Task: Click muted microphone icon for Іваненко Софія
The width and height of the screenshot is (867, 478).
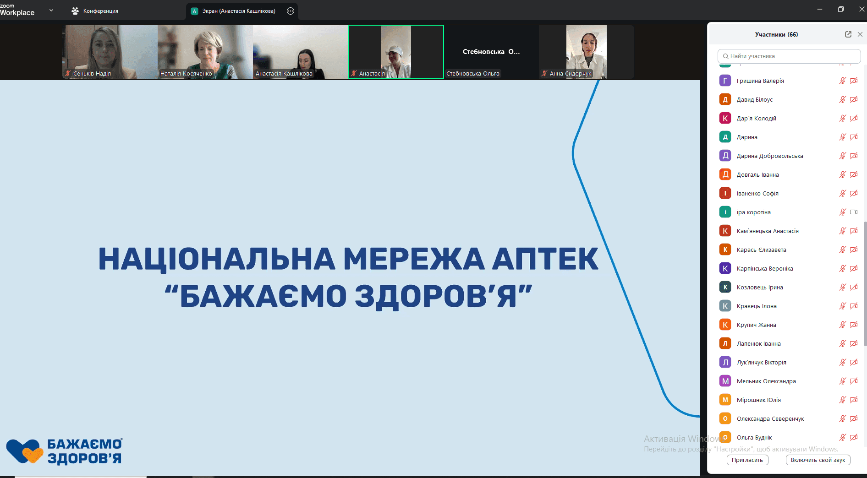Action: point(842,193)
